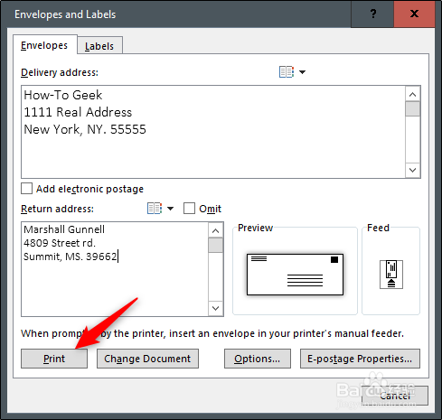Click down arrow in delivery address scrollbar
The width and height of the screenshot is (442, 420).
pos(412,170)
